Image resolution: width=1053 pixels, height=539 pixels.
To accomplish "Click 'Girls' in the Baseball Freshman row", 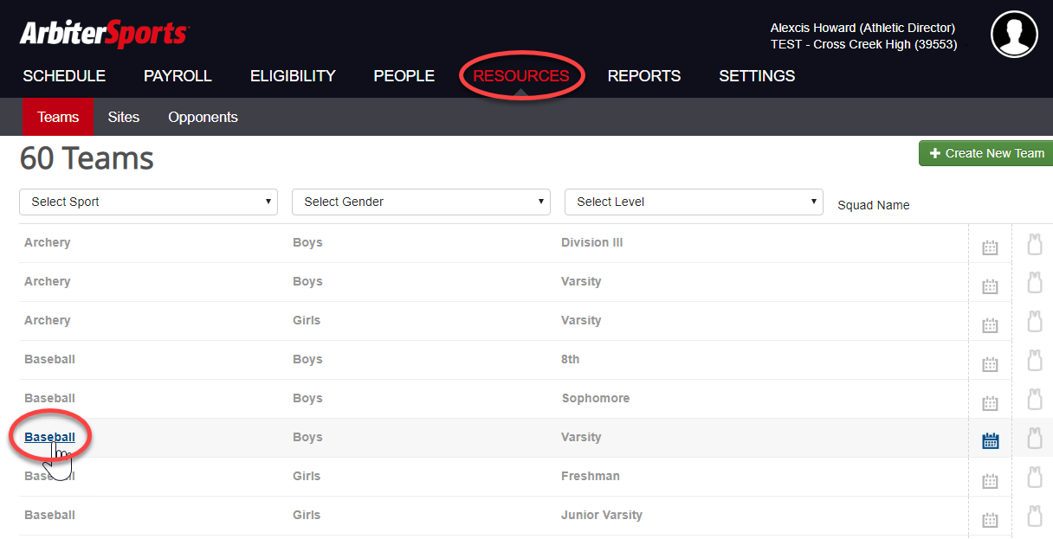I will (x=307, y=476).
